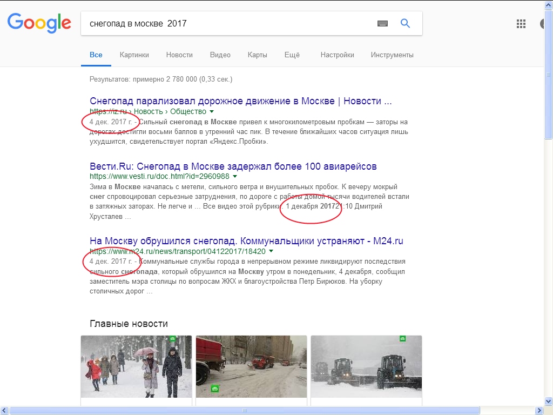The width and height of the screenshot is (553, 415).
Task: Click the vertical scrollbar thumb
Action: 549,74
